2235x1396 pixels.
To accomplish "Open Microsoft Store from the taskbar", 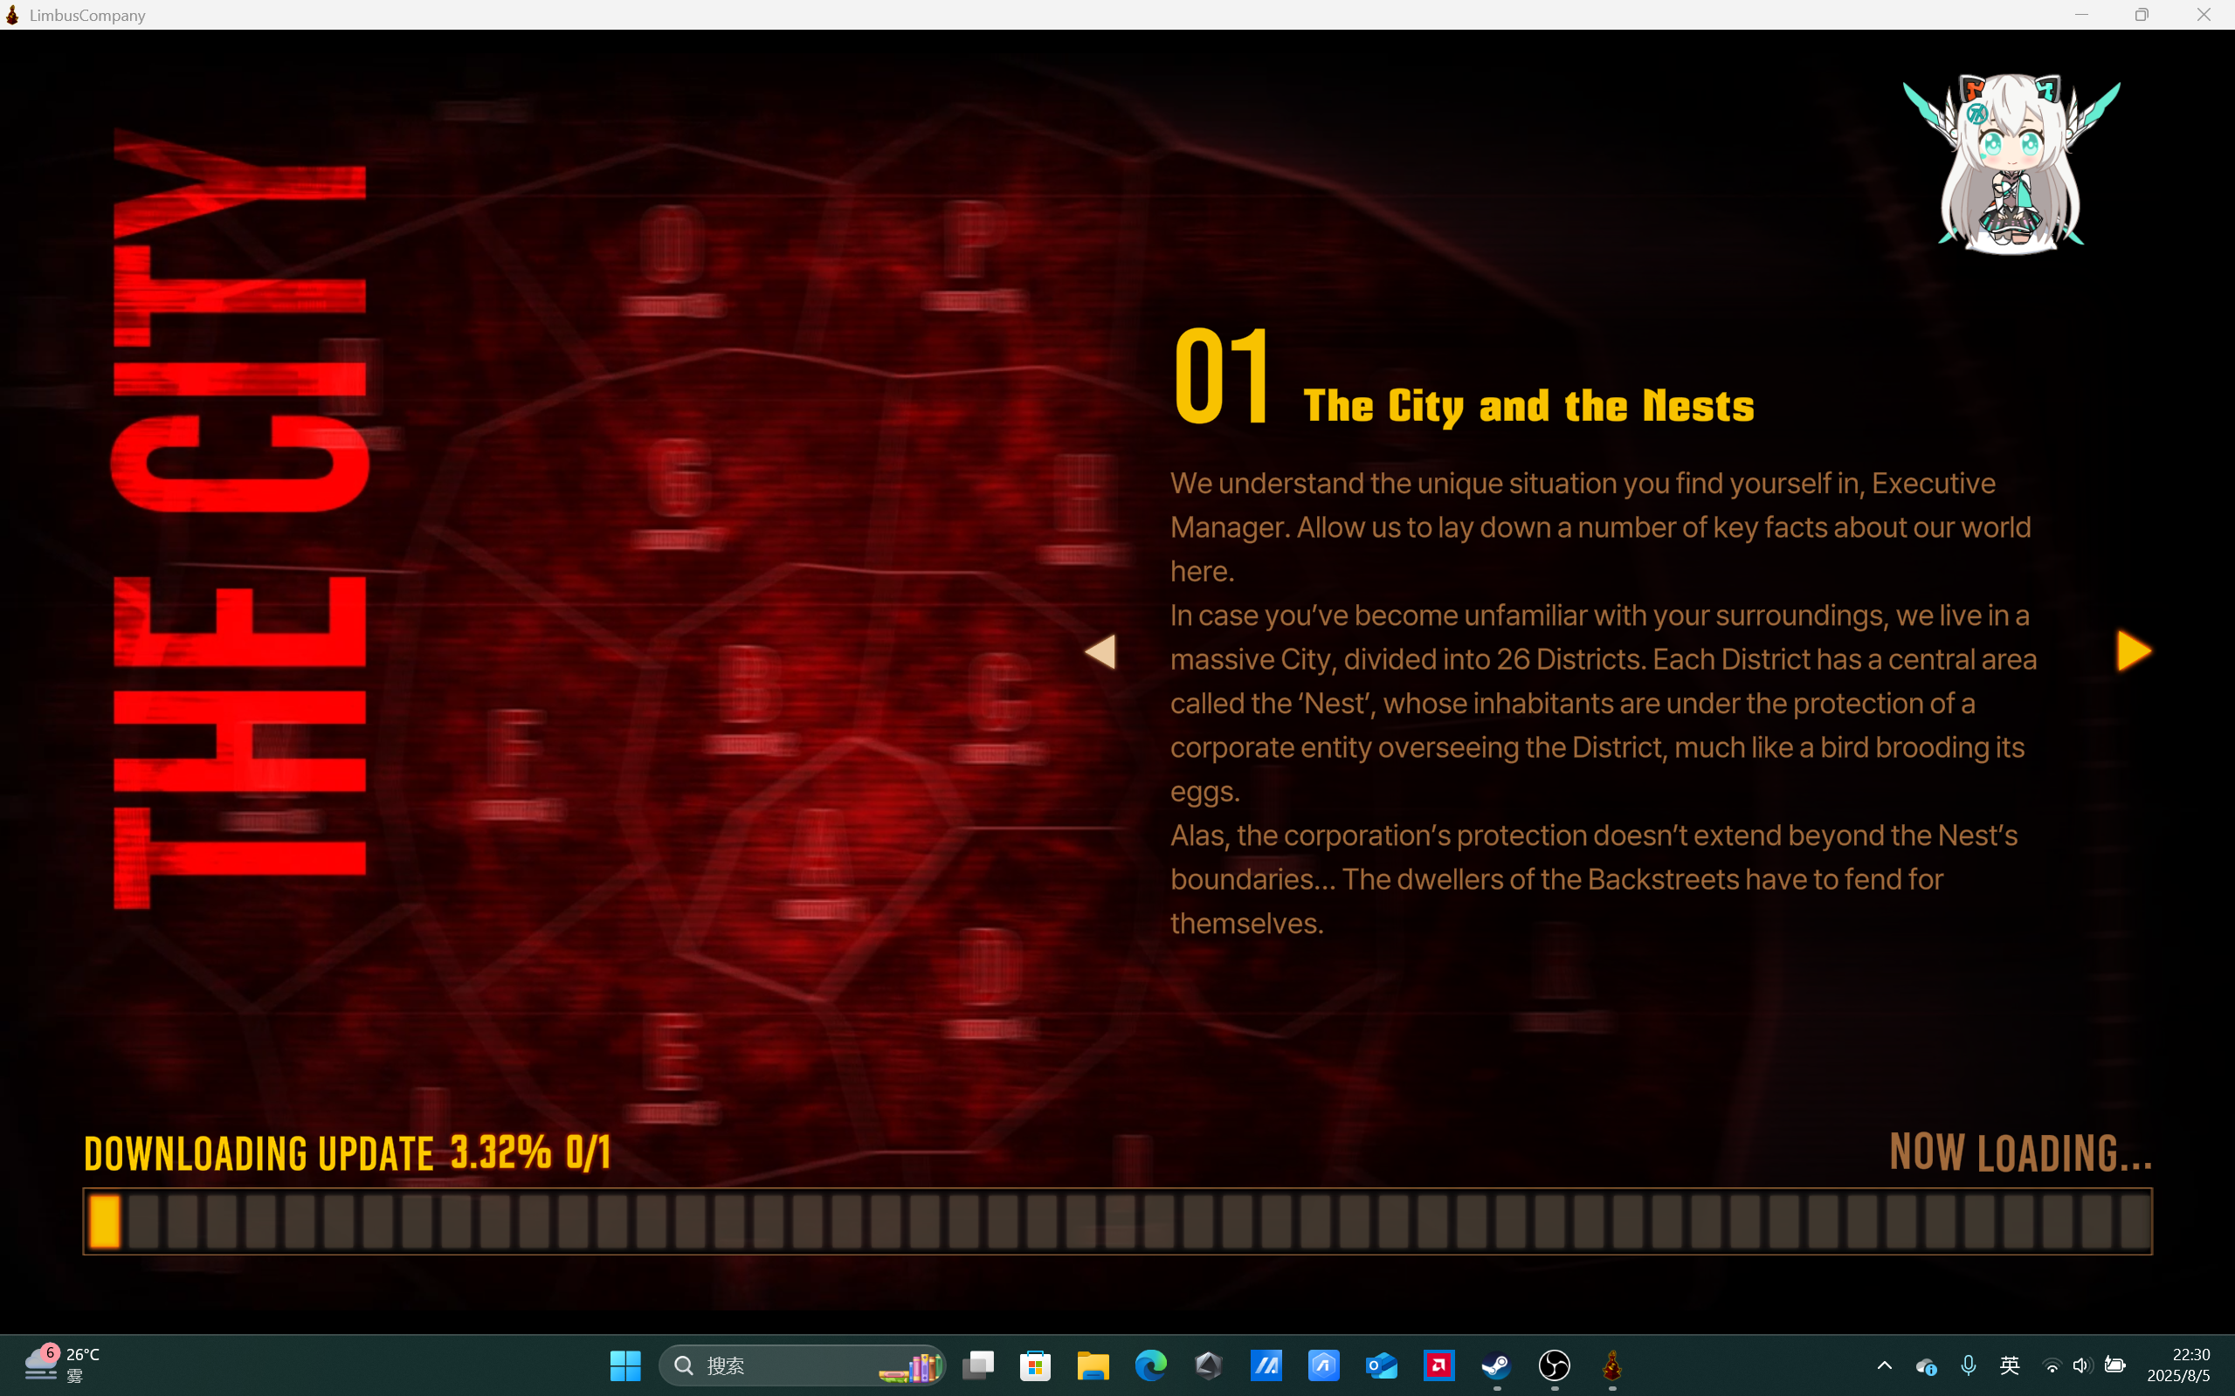I will (1035, 1365).
